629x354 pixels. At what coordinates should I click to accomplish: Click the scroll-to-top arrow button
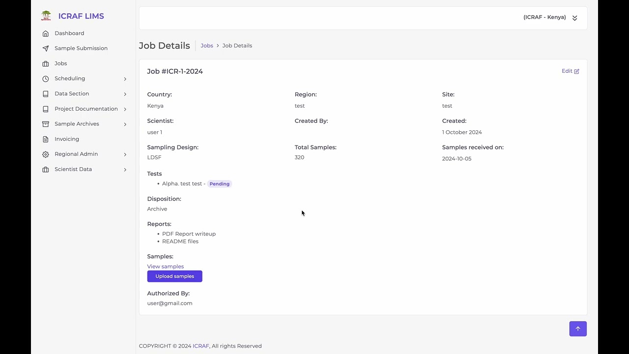pyautogui.click(x=578, y=329)
